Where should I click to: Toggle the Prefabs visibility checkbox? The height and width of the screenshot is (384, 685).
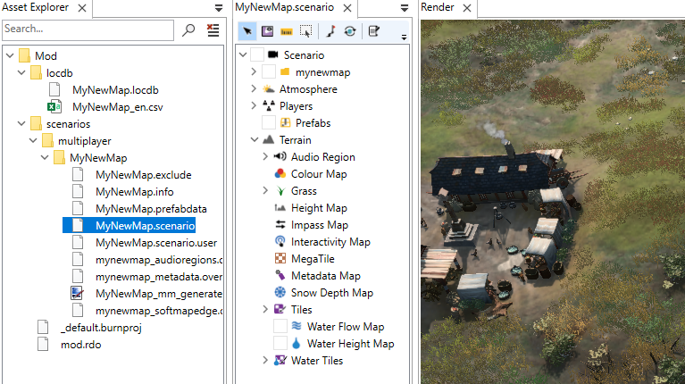coord(269,122)
